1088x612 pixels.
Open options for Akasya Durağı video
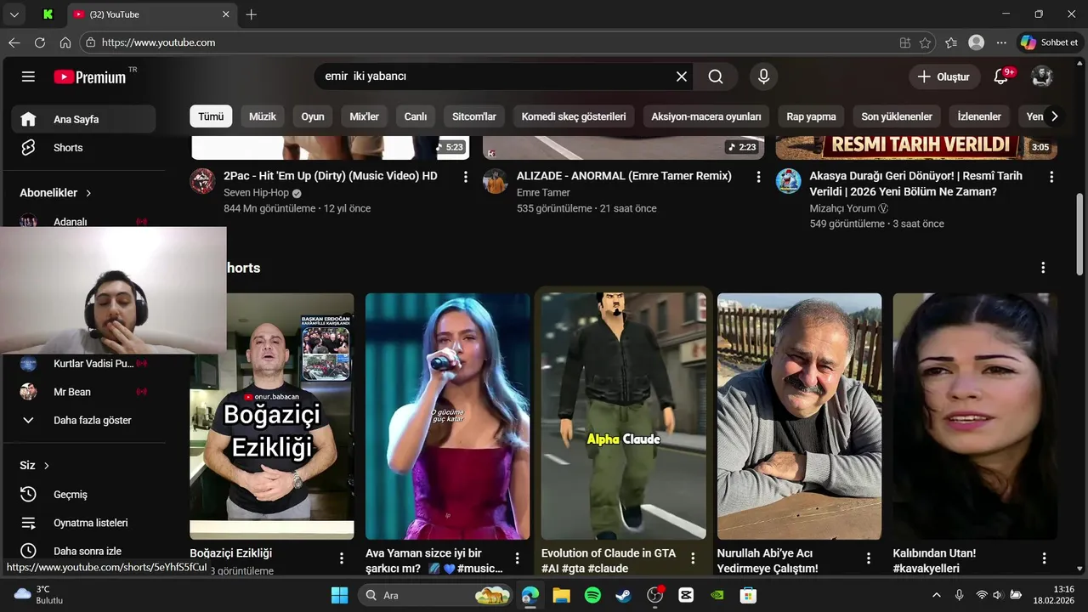point(1051,177)
